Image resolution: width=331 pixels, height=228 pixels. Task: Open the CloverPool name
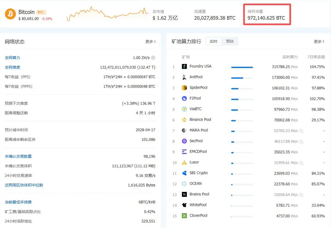tap(199, 215)
